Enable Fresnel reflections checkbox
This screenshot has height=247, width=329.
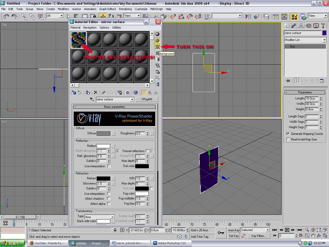(147, 151)
